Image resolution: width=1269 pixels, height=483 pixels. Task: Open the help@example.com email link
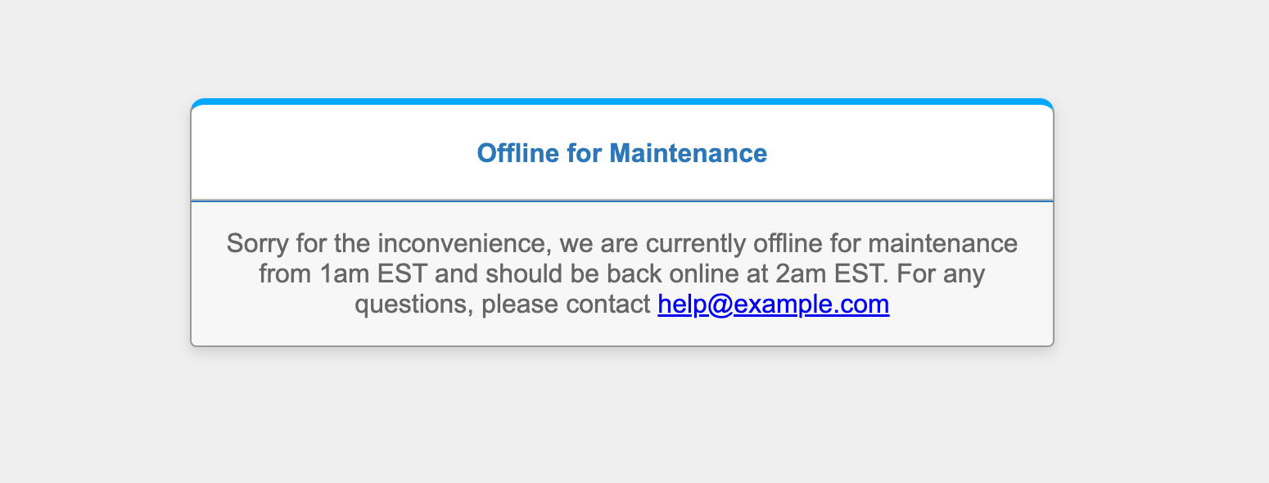(774, 305)
